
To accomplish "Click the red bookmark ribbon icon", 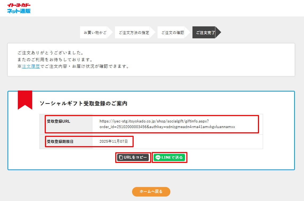I will click(x=25, y=99).
